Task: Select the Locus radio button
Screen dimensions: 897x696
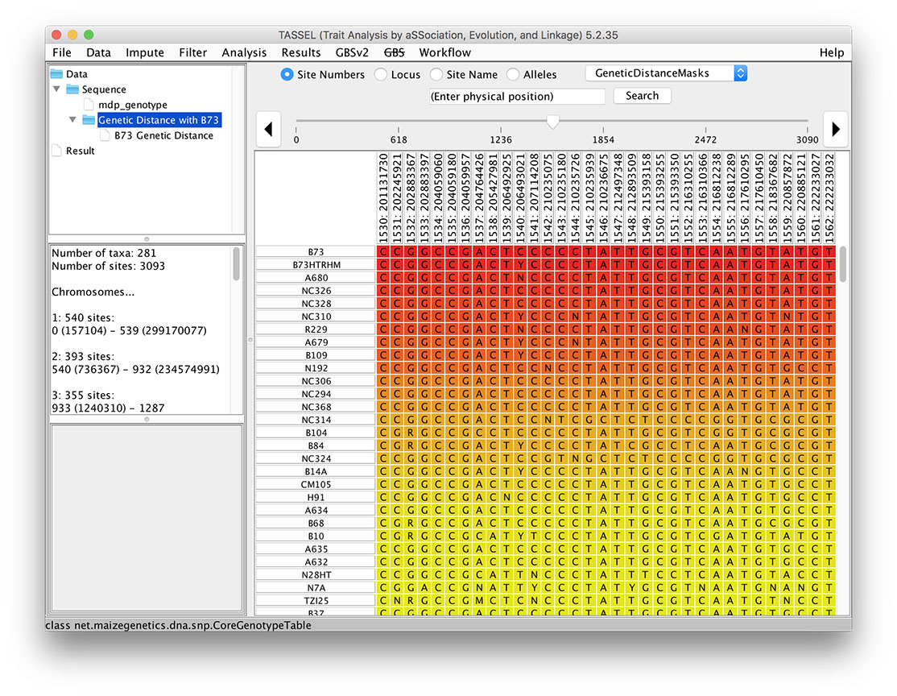Action: click(380, 74)
